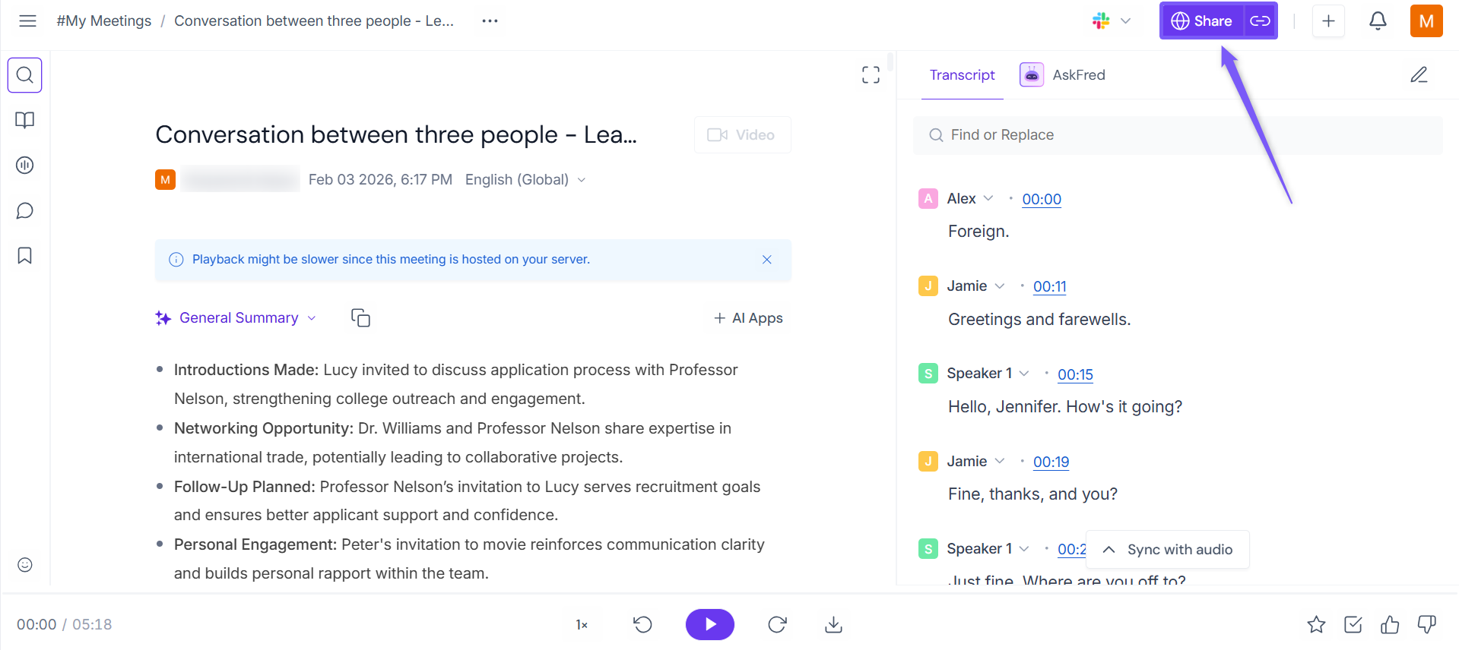Open the hamburger navigation menu

pos(27,21)
